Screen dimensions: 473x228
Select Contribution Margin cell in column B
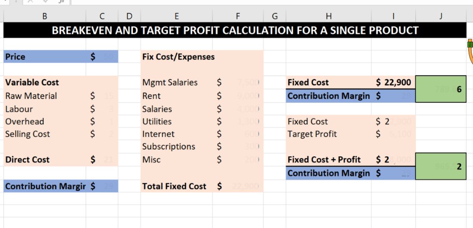click(45, 186)
